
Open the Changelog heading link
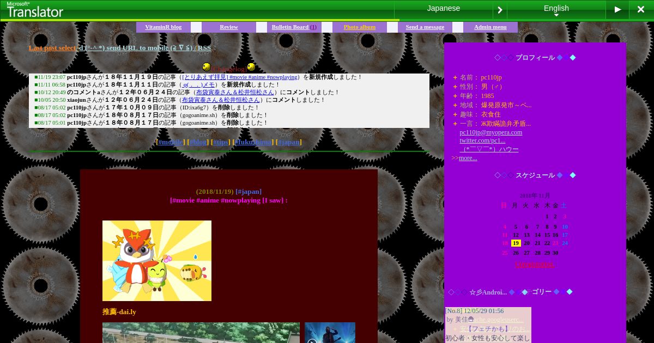(x=229, y=69)
